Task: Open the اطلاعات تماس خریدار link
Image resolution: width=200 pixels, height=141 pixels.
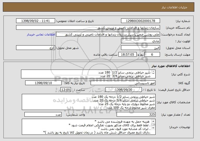Action: click(41, 35)
